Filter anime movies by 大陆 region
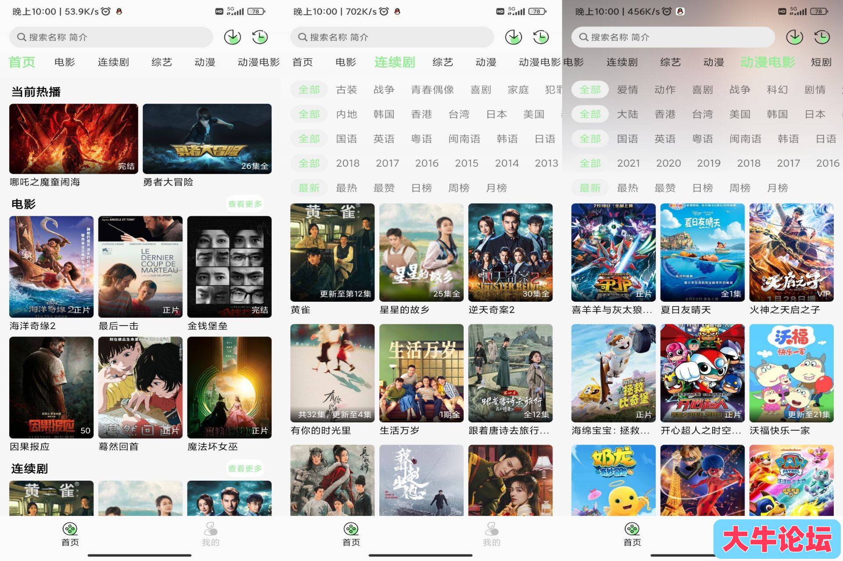Image resolution: width=843 pixels, height=561 pixels. (x=627, y=114)
